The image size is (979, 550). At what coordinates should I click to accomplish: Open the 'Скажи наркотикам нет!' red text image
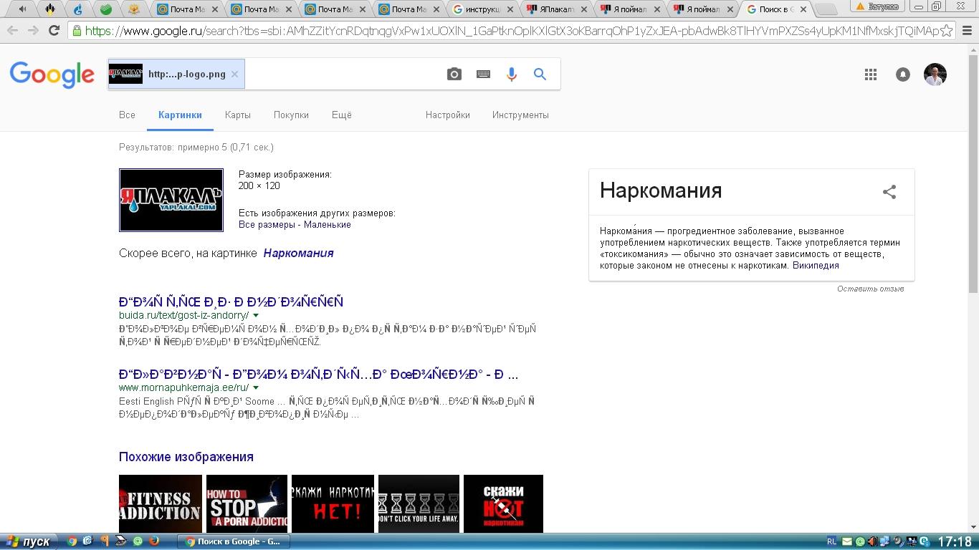click(333, 504)
